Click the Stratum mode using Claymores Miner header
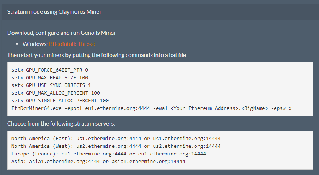This screenshot has width=319, height=175. pos(54,12)
